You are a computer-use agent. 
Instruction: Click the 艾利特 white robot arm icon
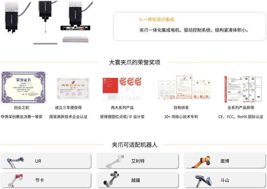[115, 161]
